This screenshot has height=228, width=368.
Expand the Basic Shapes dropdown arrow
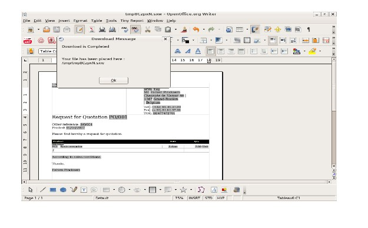(x=114, y=190)
